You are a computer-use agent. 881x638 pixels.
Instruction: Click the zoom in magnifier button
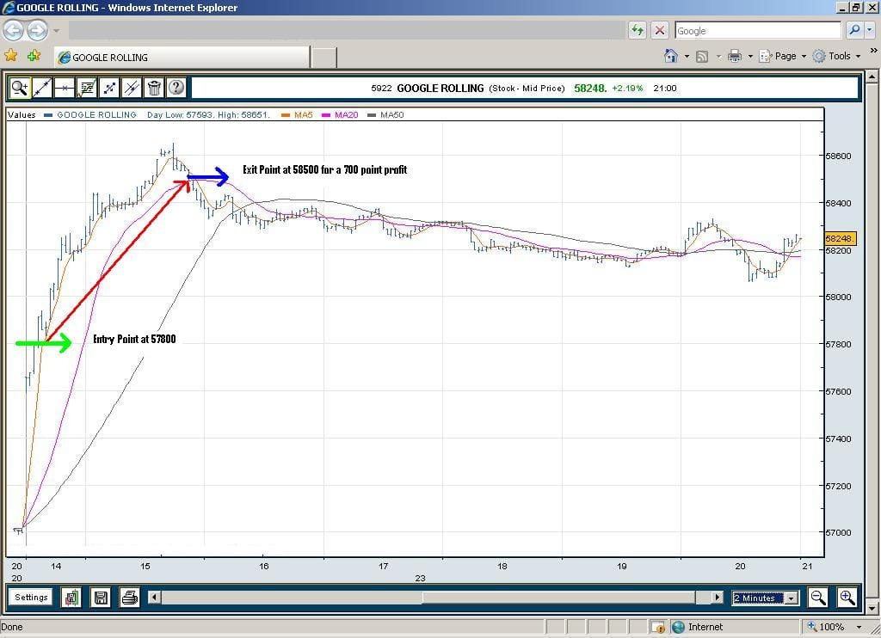click(847, 597)
